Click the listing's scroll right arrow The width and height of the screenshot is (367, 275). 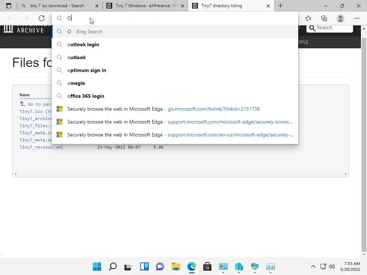346,174
